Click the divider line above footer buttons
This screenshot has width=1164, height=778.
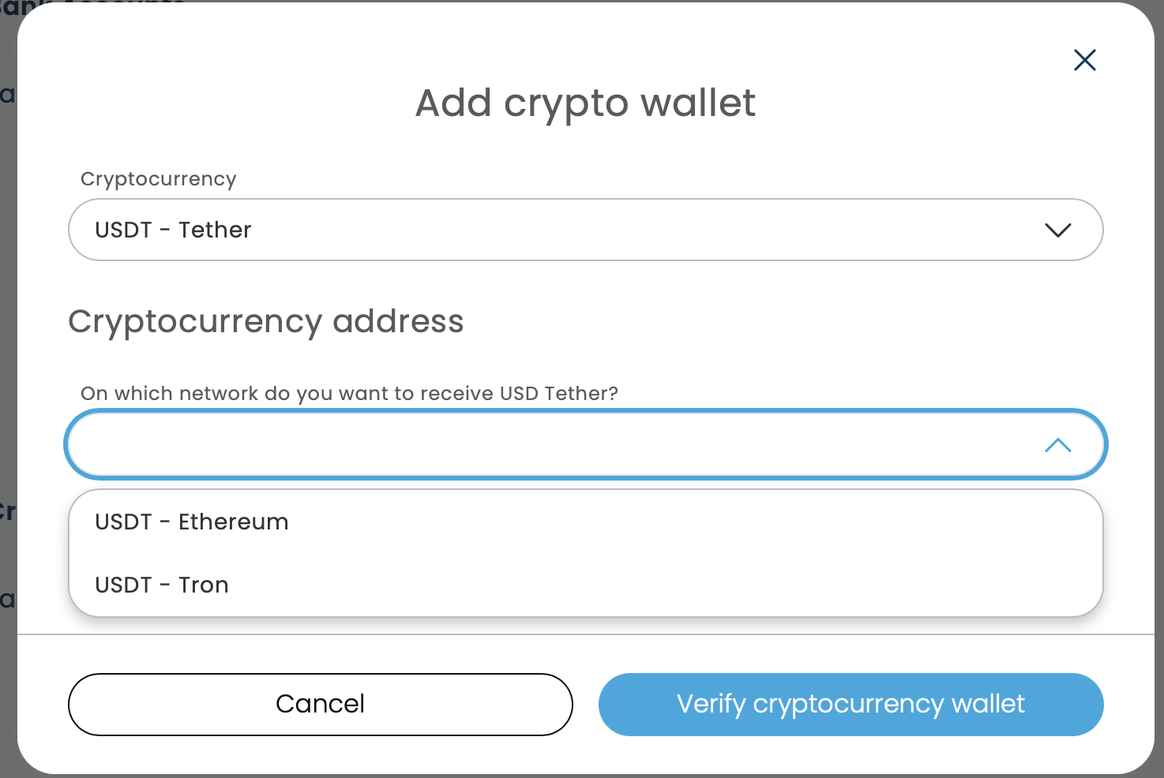point(585,634)
